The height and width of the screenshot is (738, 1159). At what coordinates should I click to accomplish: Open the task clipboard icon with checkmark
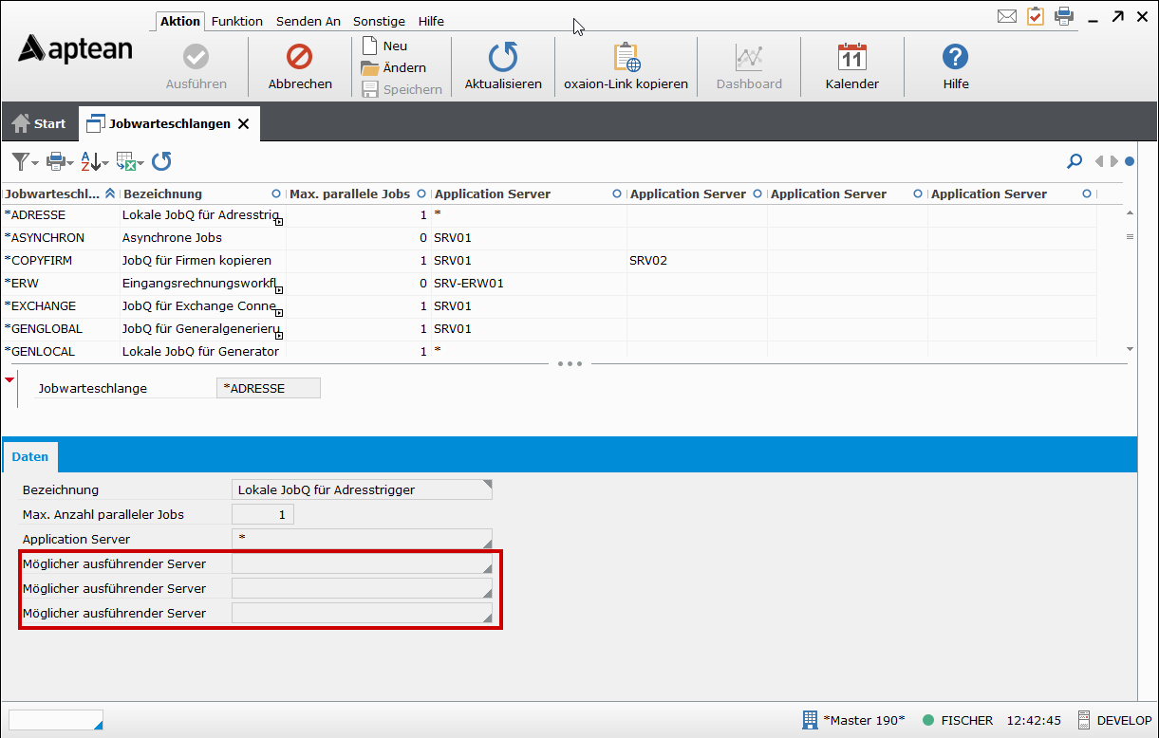pyautogui.click(x=1035, y=16)
